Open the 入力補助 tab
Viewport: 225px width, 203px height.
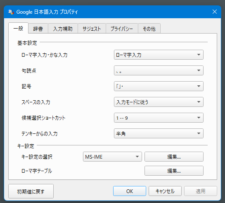click(63, 29)
